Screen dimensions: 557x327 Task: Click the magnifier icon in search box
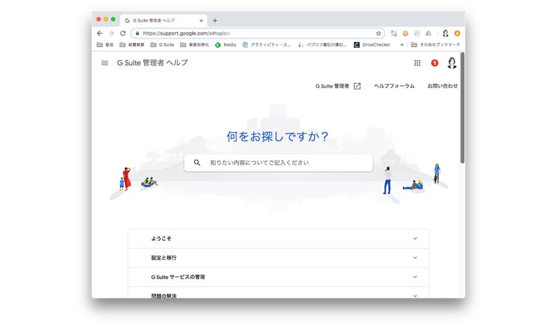pyautogui.click(x=197, y=163)
